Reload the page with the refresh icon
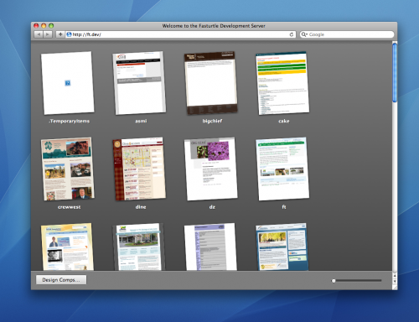The height and width of the screenshot is (322, 419). point(292,34)
